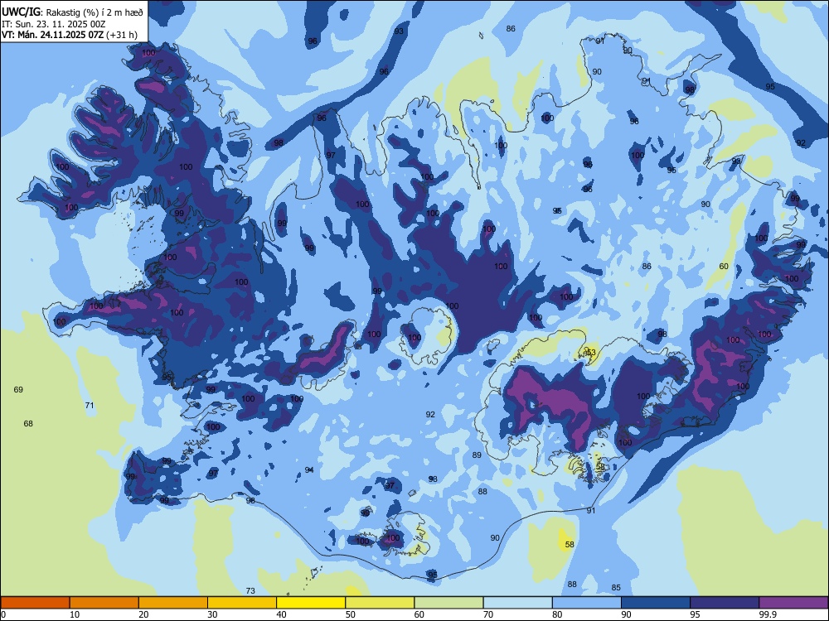This screenshot has width=829, height=621.
Task: Select the 20–30 legend color band
Action: (x=173, y=603)
